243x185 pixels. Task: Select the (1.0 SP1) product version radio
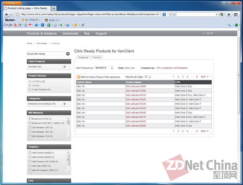(30, 82)
